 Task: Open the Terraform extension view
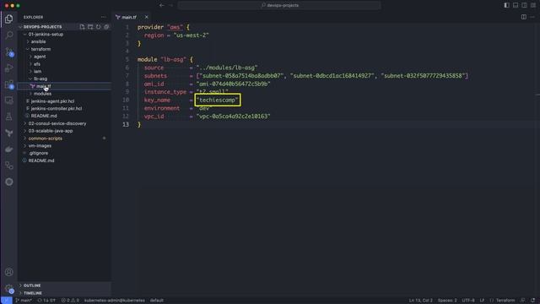[9, 133]
